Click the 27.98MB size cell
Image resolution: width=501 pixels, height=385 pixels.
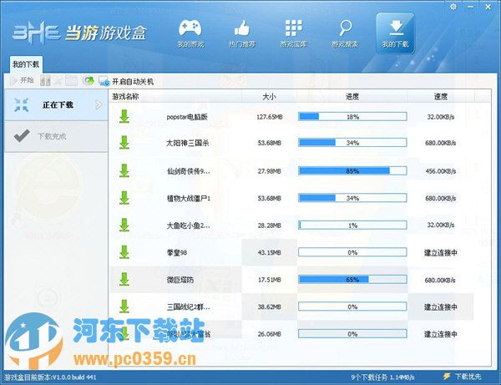click(270, 171)
